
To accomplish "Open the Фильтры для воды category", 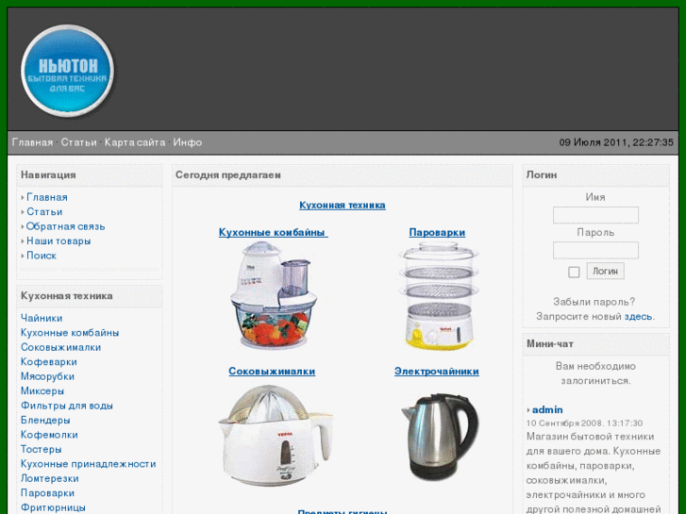I will [x=66, y=406].
